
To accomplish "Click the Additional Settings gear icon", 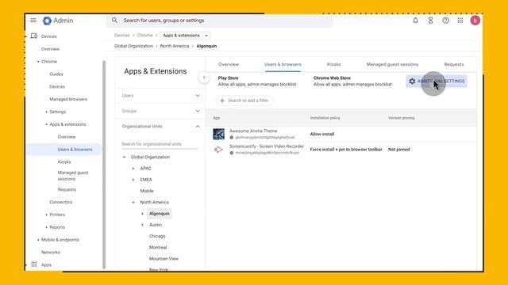I will (x=412, y=81).
